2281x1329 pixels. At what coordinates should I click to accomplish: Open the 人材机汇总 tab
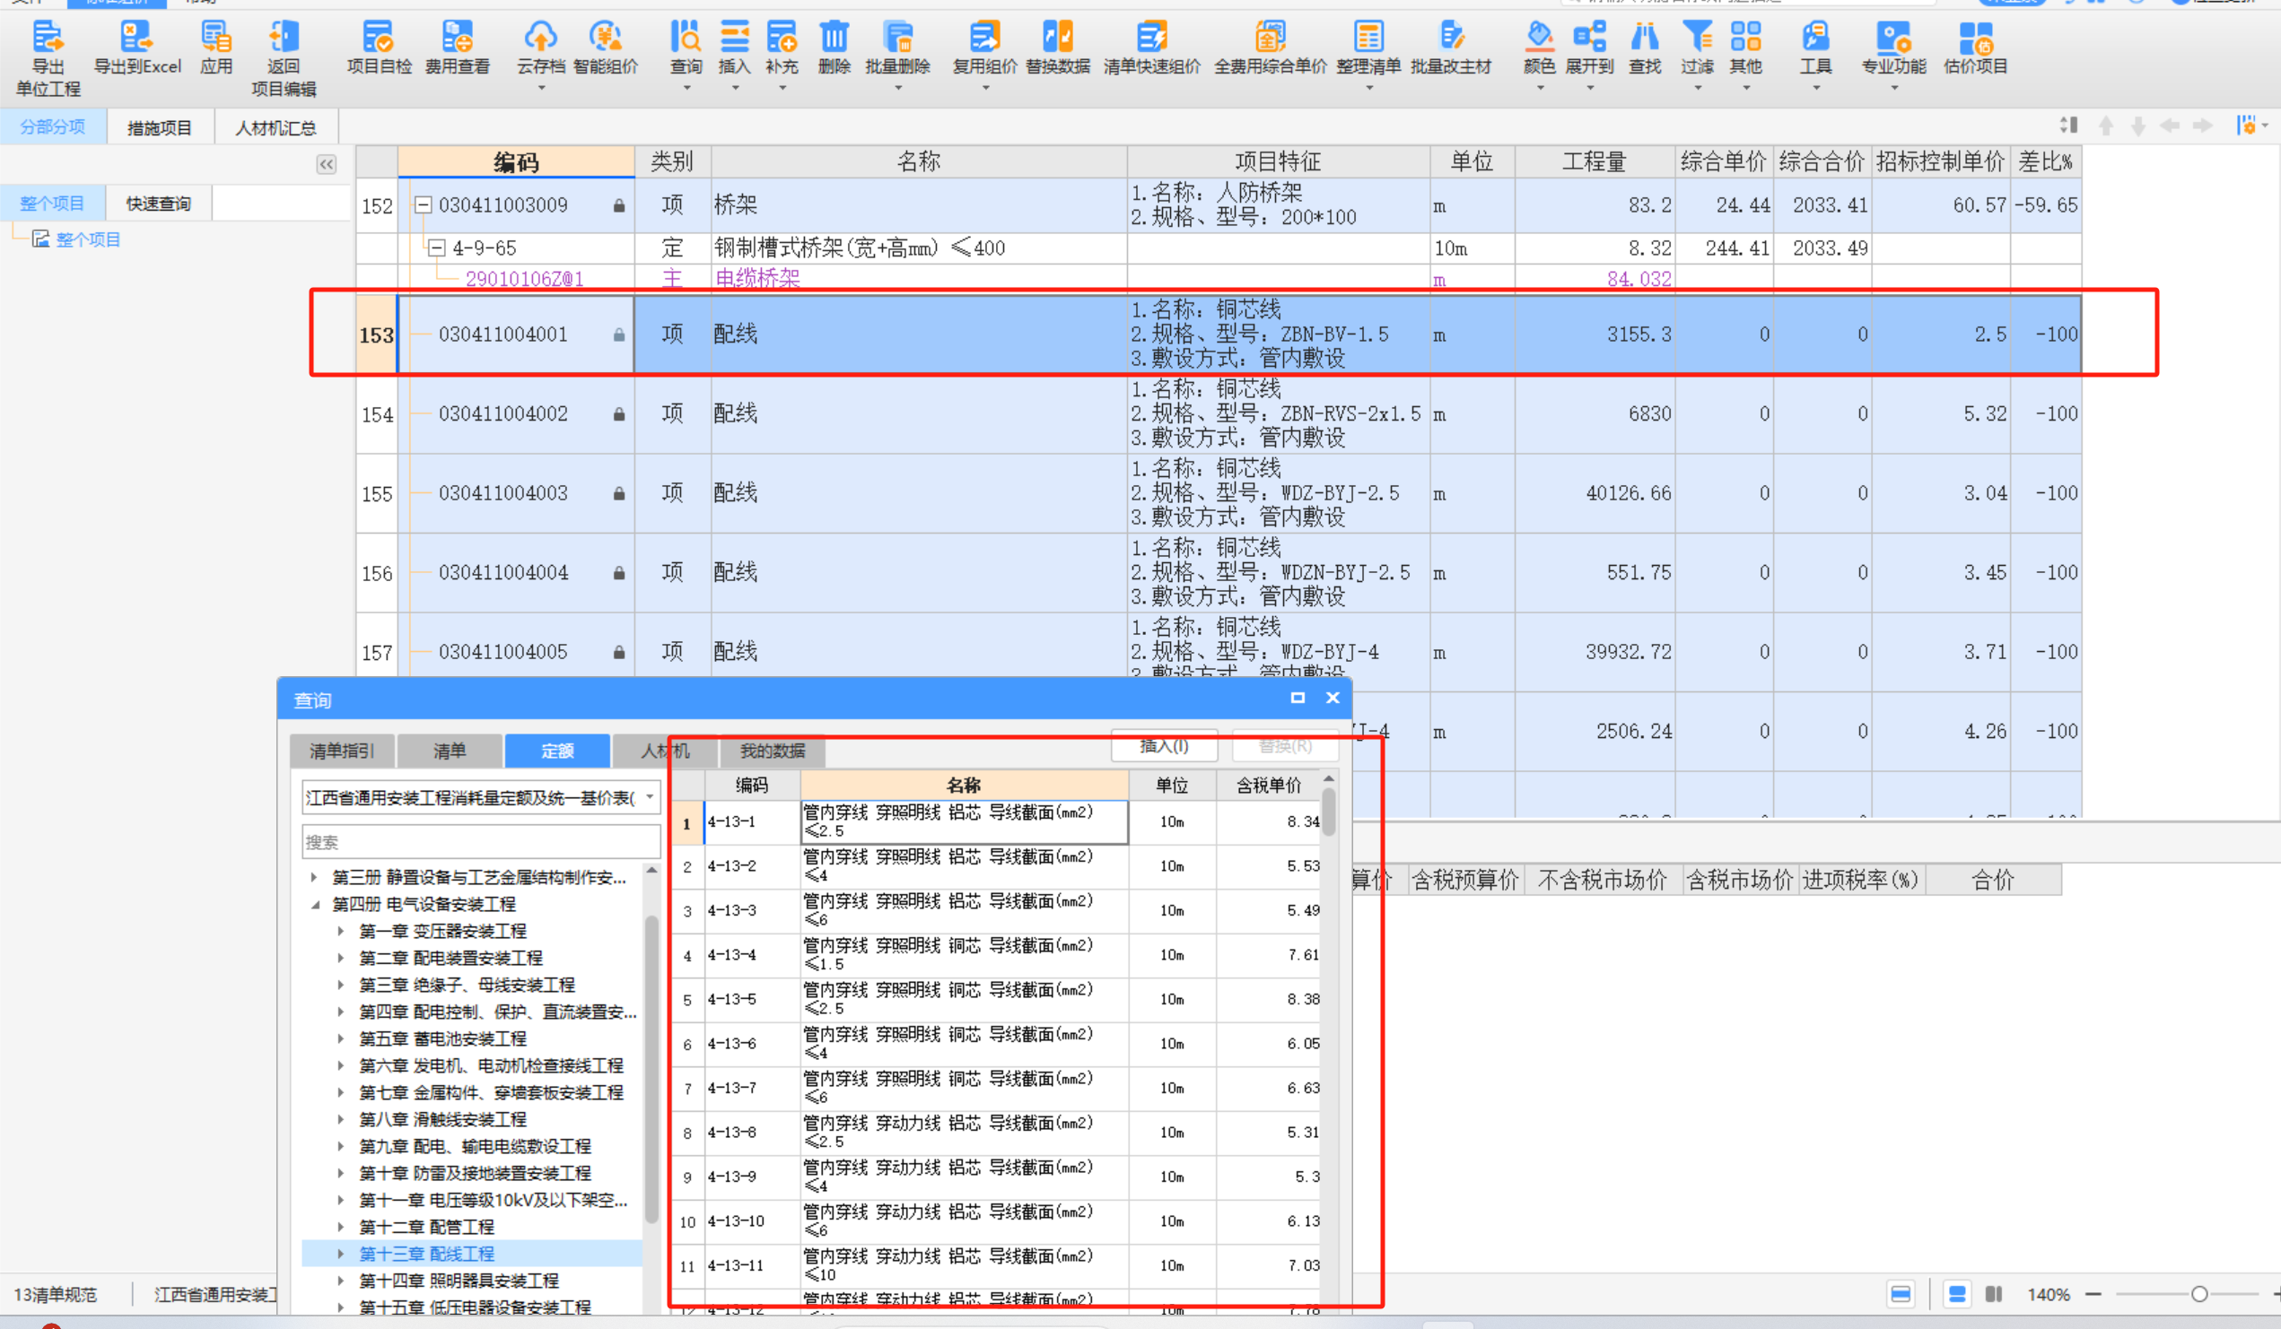point(276,127)
